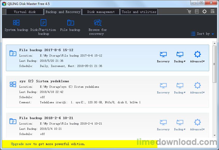
Task: Select title File backup 2018-2-4 10-21
Action: pos(46,118)
